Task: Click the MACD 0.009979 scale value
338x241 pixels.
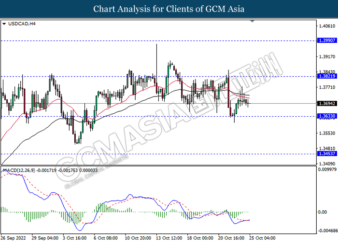Action: (327, 170)
